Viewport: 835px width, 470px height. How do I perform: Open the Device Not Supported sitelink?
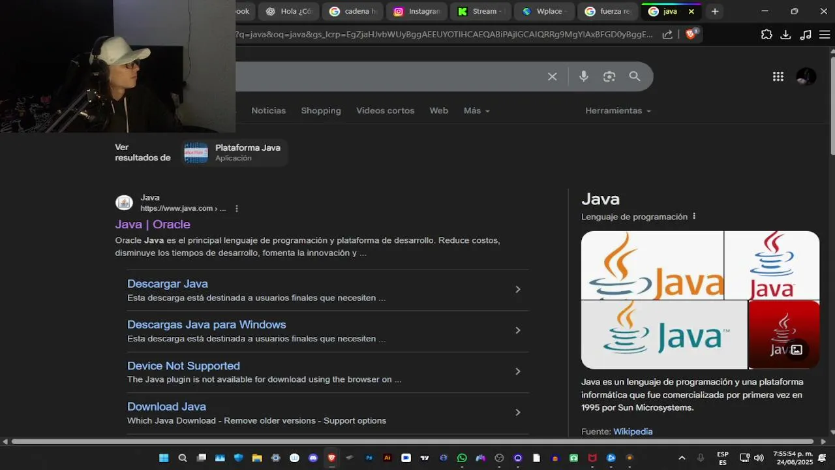[183, 366]
